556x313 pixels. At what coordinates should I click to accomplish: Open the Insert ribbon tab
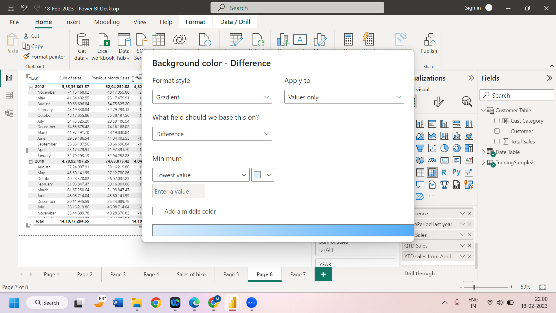pyautogui.click(x=73, y=22)
